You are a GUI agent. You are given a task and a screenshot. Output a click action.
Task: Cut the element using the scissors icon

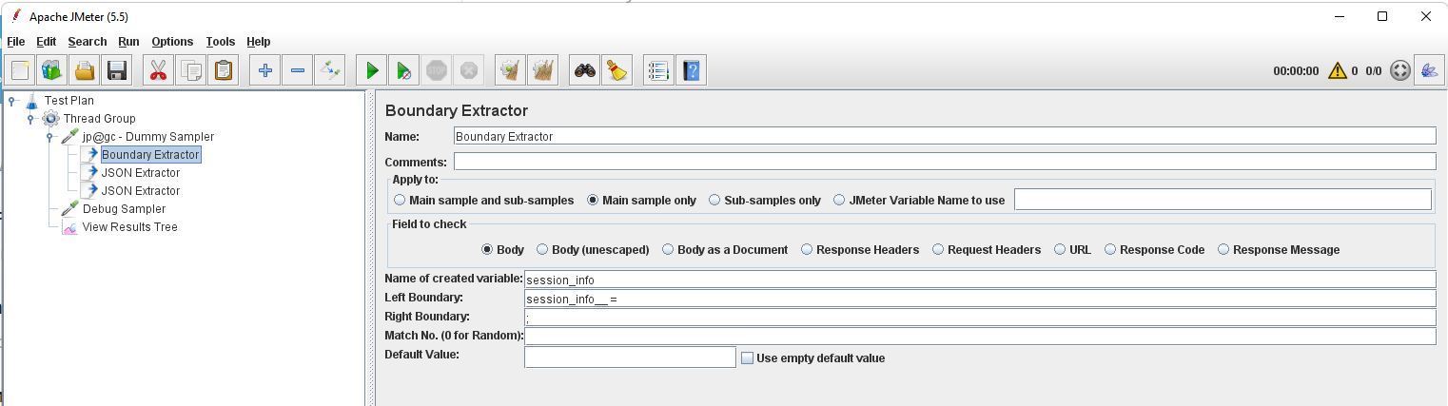159,69
